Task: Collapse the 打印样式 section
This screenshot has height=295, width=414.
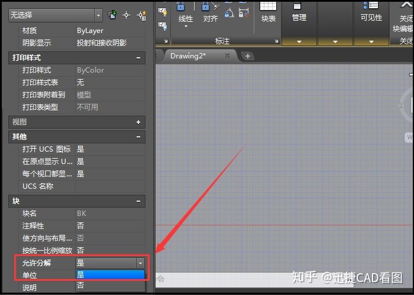Action: 138,58
